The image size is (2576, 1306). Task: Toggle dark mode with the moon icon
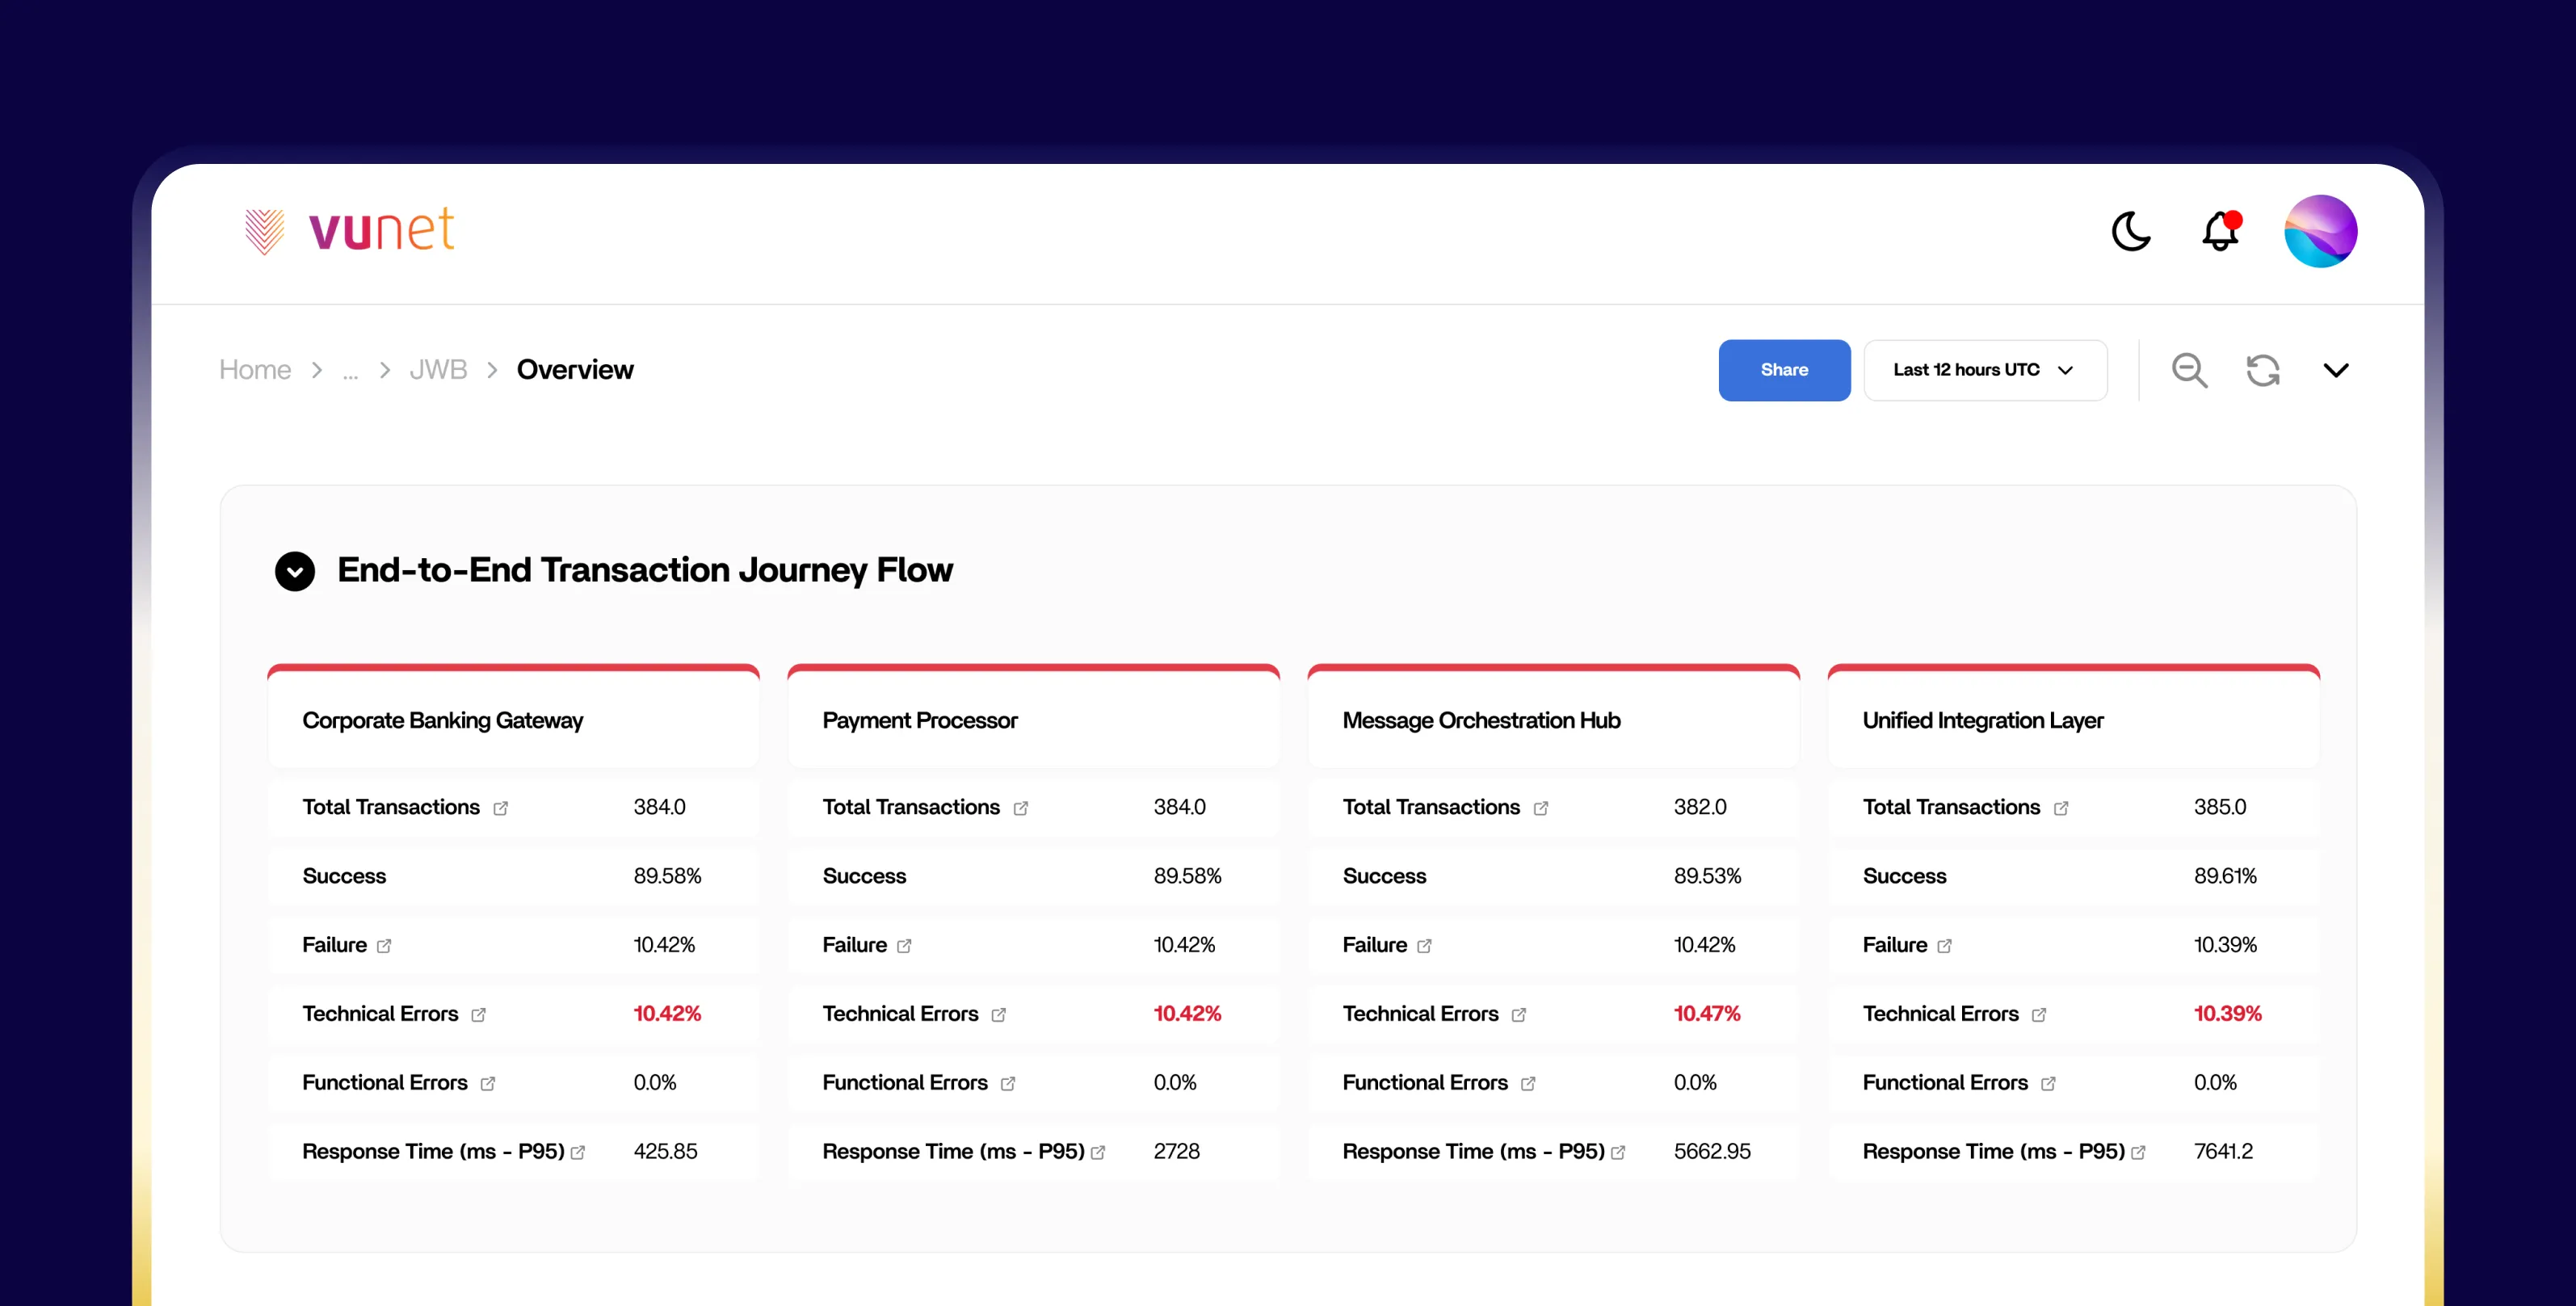pos(2130,231)
